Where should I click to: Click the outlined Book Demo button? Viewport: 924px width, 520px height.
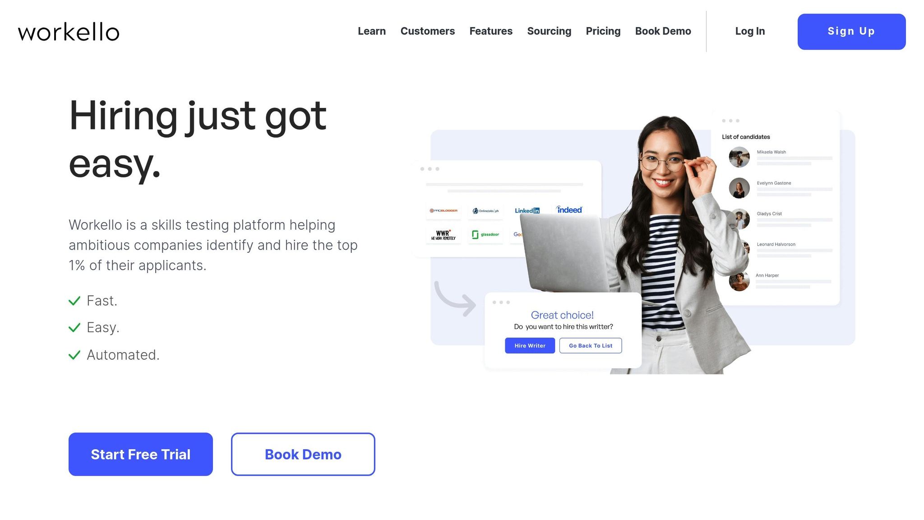303,454
